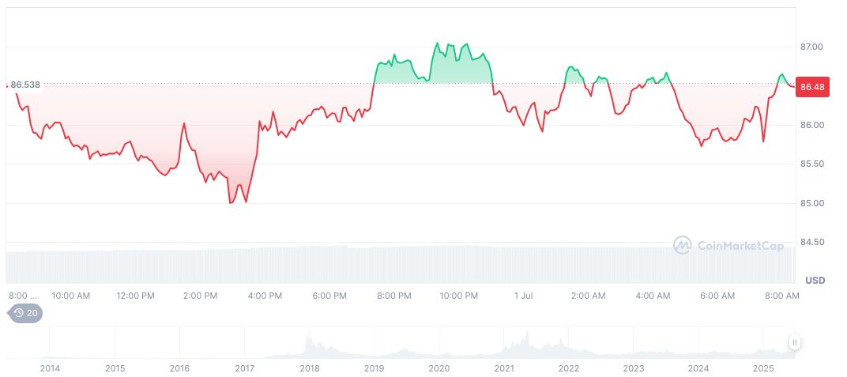Click the 12:00 PM time axis label
The image size is (847, 377).
135,296
